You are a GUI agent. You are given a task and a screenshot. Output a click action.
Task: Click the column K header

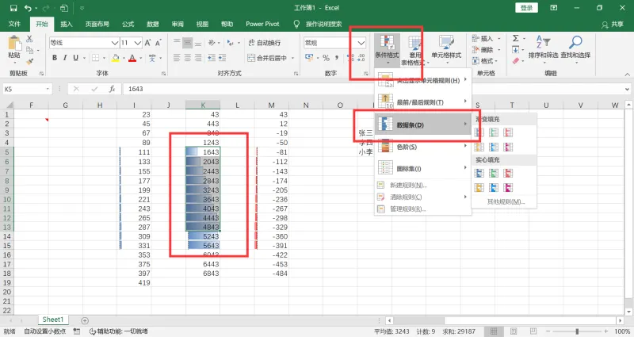pyautogui.click(x=203, y=105)
